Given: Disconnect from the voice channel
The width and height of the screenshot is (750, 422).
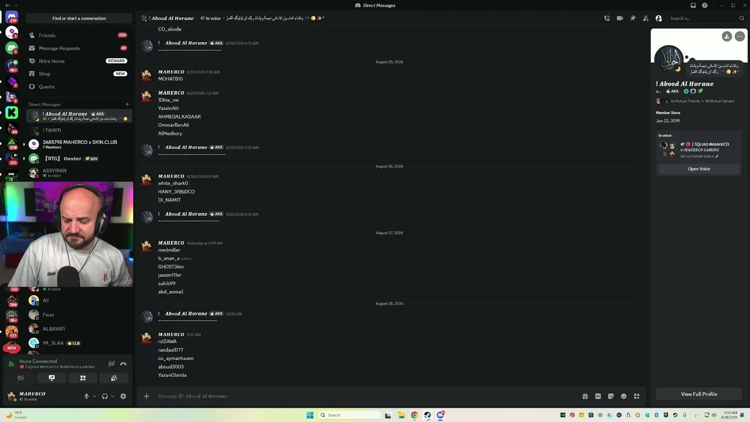Looking at the screenshot, I should click(123, 364).
